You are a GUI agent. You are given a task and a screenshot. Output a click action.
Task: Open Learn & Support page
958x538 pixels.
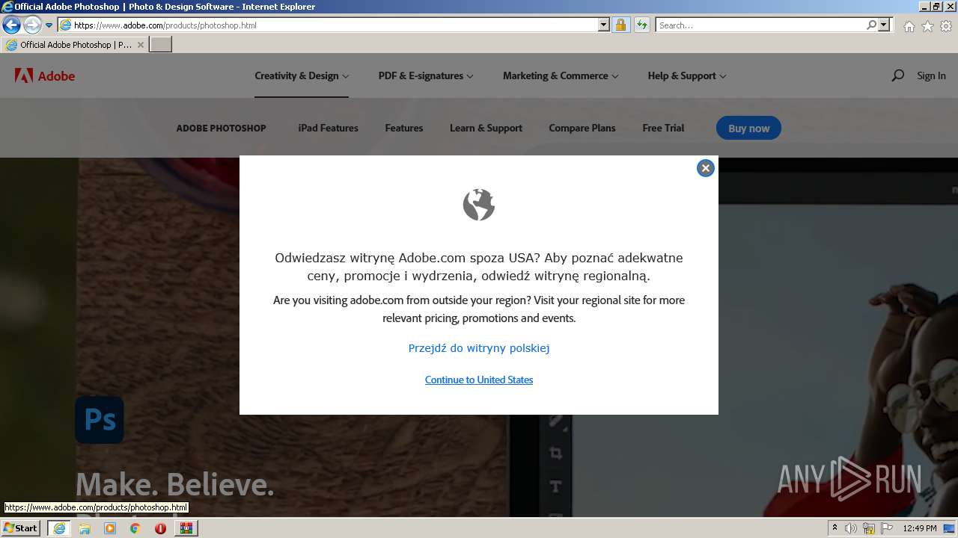[486, 128]
